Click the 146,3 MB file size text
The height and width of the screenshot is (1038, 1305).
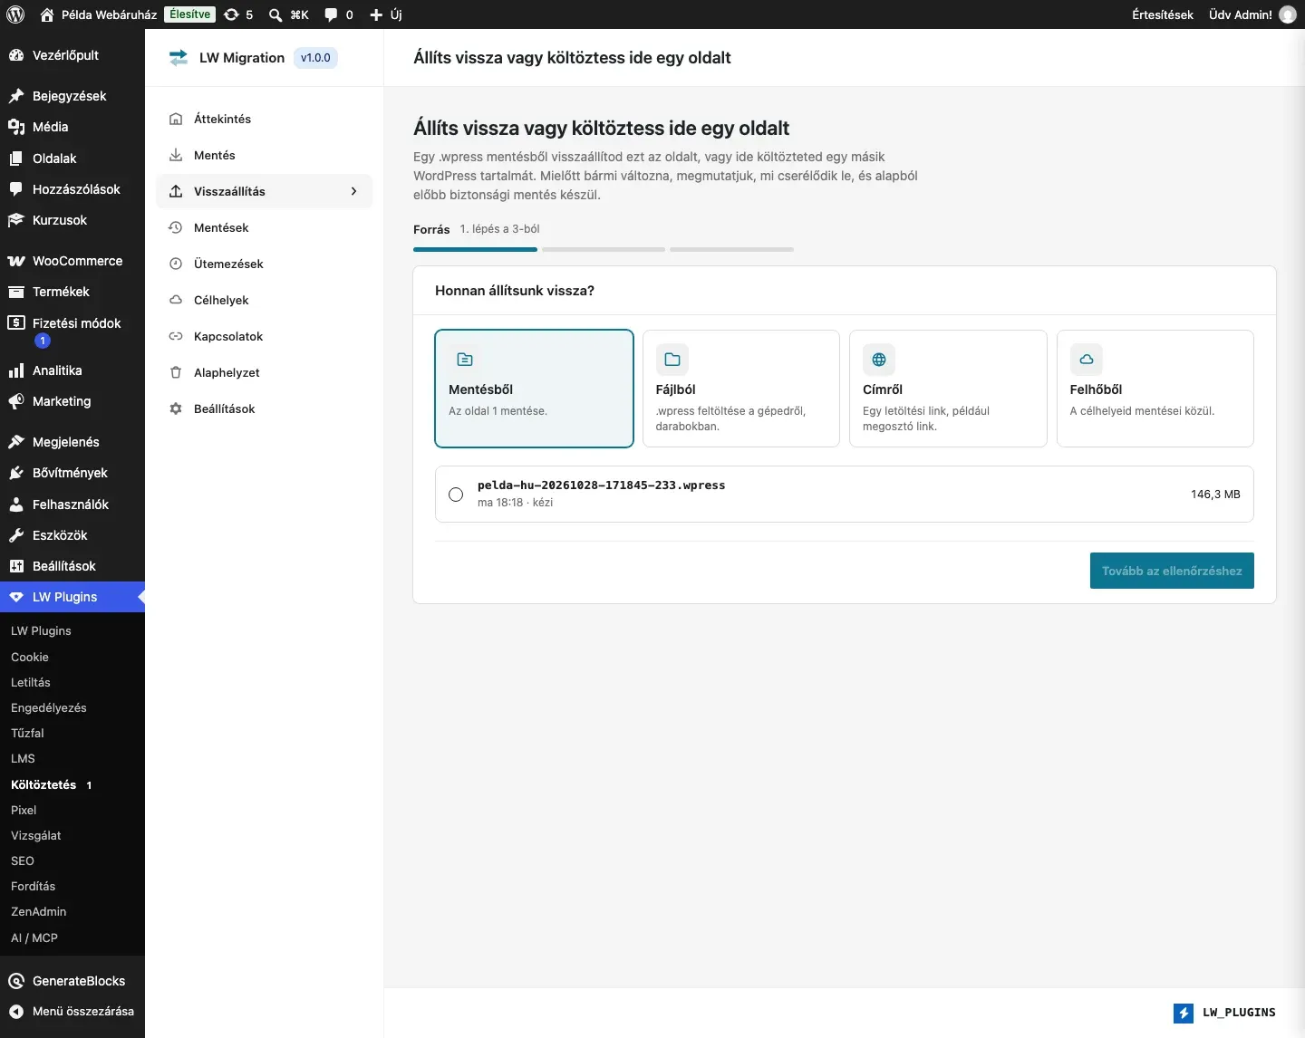point(1215,495)
